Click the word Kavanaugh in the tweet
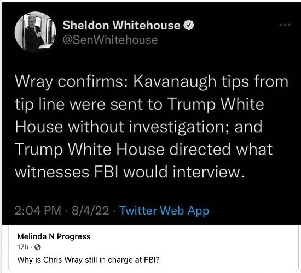The height and width of the screenshot is (273, 301). (175, 82)
